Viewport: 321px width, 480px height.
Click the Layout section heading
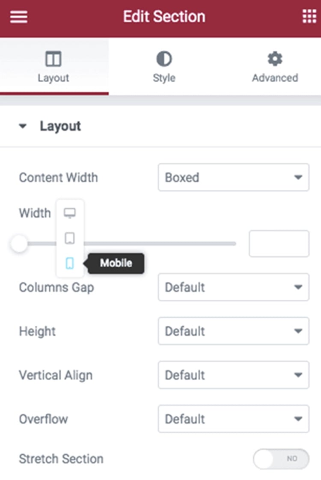[x=60, y=126]
